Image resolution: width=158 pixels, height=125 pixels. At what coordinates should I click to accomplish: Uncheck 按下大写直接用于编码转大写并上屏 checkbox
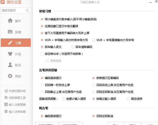click(42, 33)
